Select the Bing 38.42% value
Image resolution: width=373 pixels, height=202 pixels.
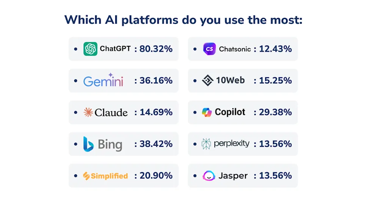[156, 144]
